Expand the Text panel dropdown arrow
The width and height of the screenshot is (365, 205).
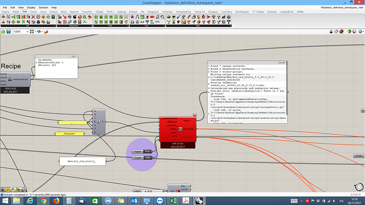164,26
